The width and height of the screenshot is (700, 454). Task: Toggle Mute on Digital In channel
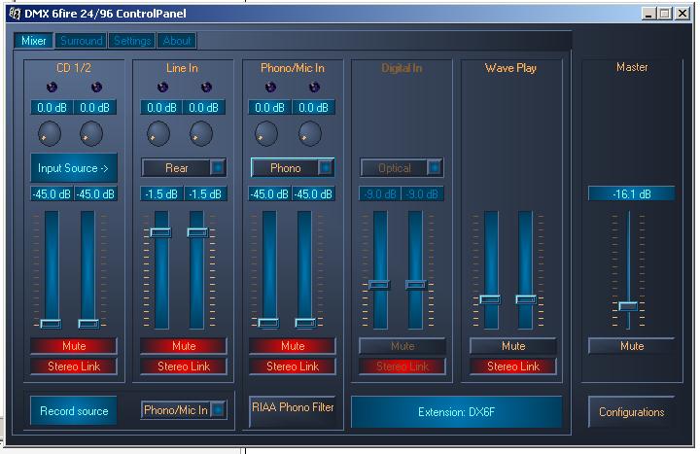(402, 346)
